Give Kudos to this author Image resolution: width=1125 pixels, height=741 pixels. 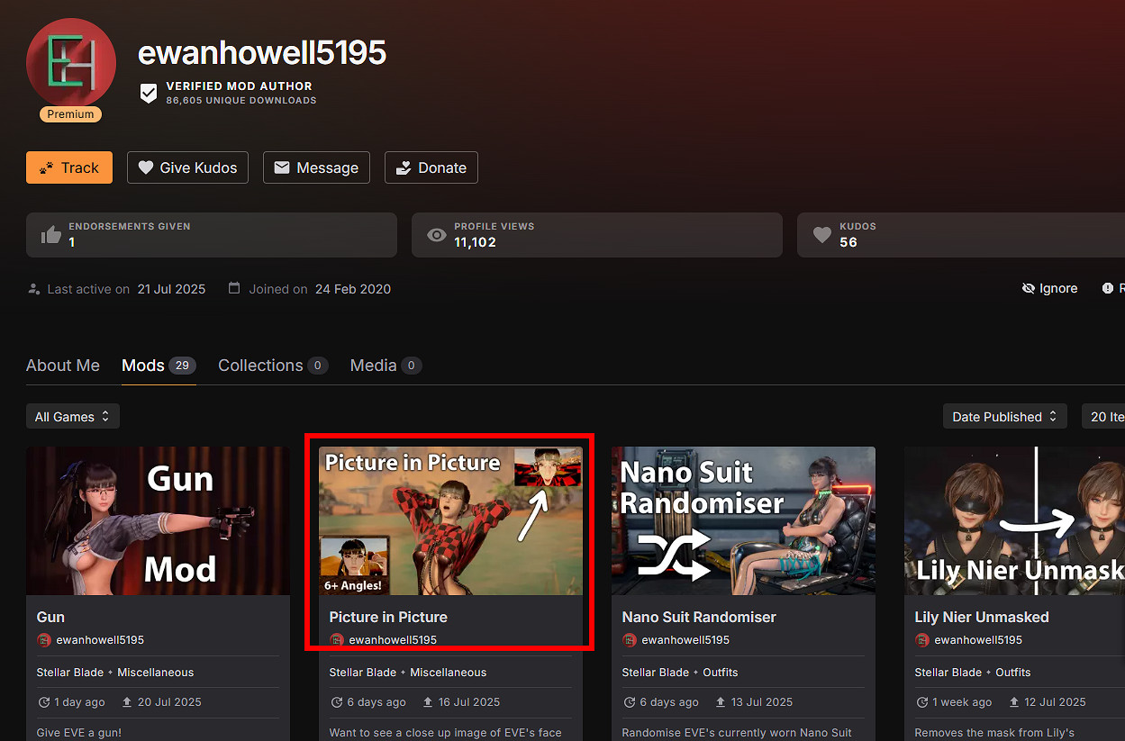tap(187, 167)
